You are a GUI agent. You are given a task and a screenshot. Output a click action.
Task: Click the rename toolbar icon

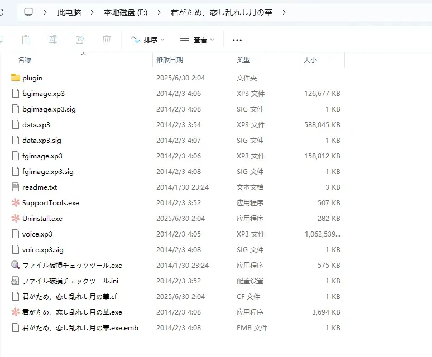(53, 40)
